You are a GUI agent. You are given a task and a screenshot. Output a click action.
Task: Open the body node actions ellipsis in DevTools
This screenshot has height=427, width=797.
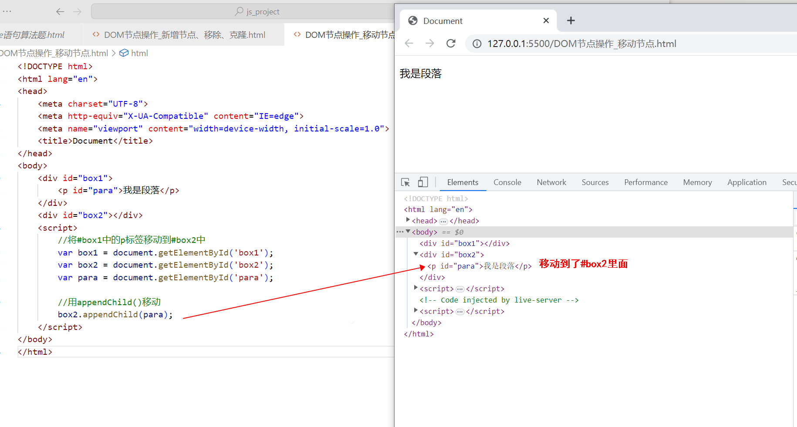(400, 232)
